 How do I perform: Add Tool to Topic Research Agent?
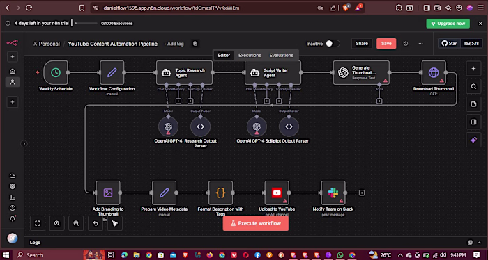[x=190, y=101]
